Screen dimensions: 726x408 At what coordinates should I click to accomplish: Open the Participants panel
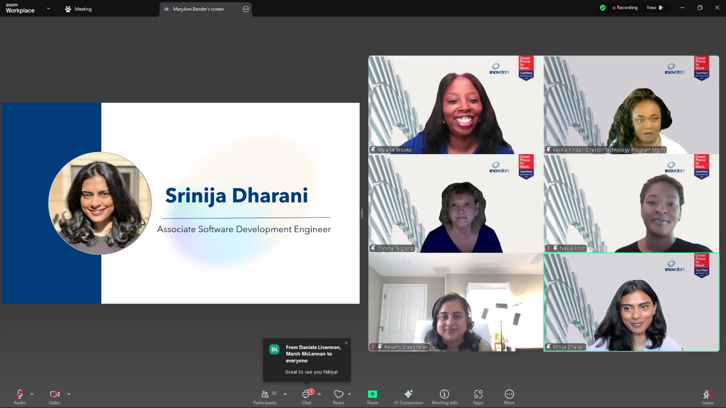click(x=265, y=396)
